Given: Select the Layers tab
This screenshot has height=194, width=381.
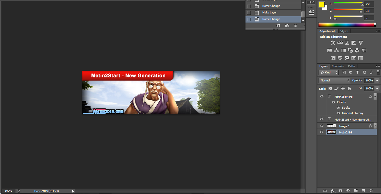Looking at the screenshot, I should (323, 66).
